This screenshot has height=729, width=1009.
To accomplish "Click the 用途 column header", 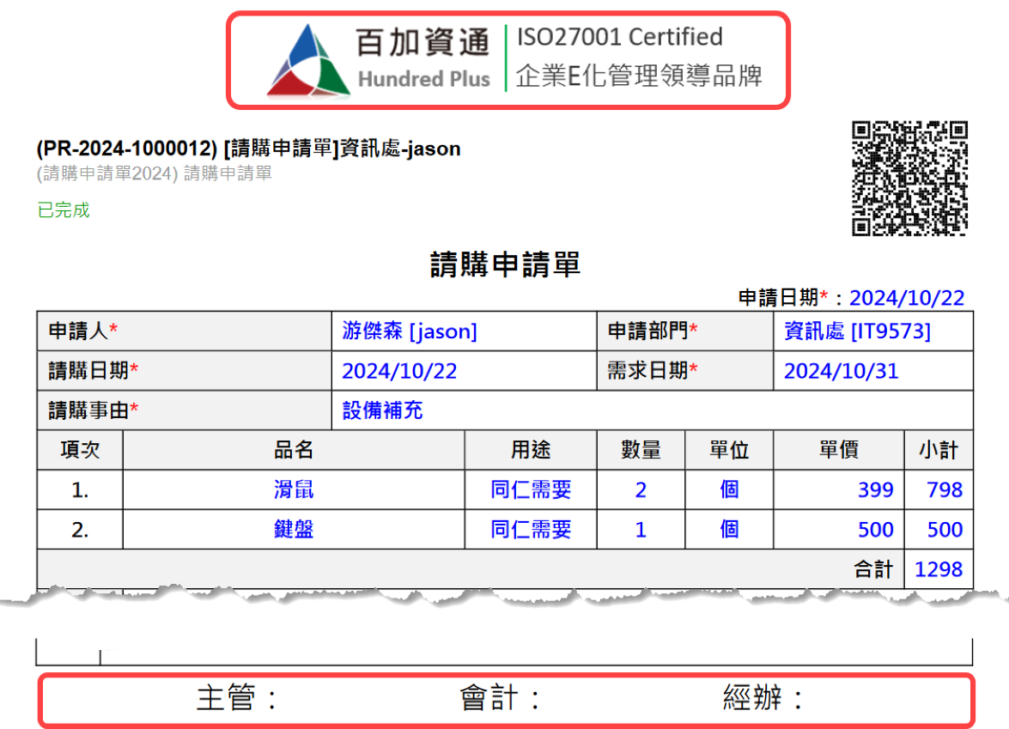I will coord(531,450).
